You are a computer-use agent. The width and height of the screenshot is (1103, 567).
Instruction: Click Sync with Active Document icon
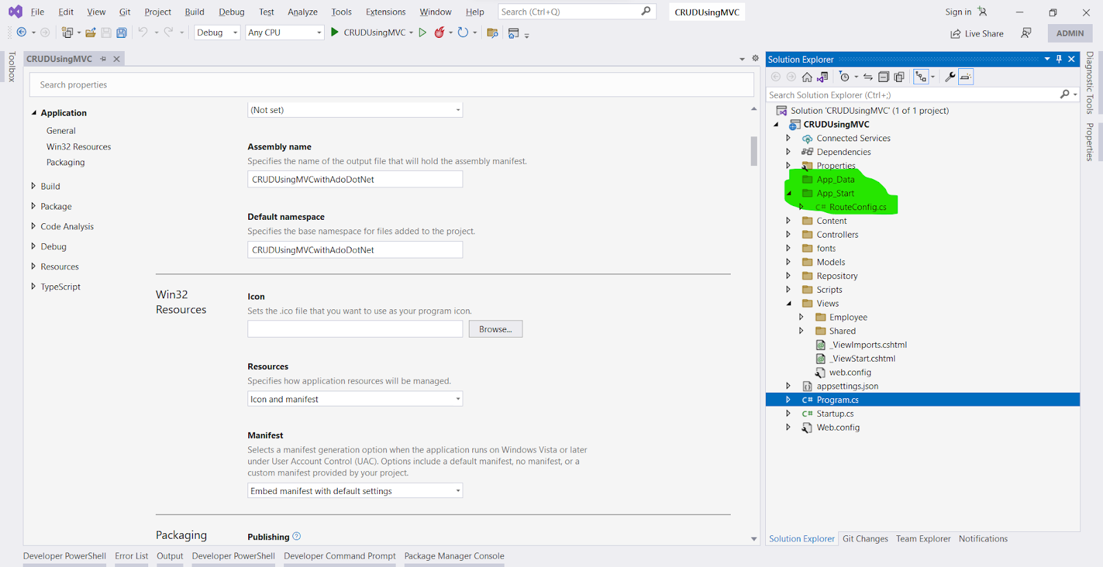(x=868, y=77)
